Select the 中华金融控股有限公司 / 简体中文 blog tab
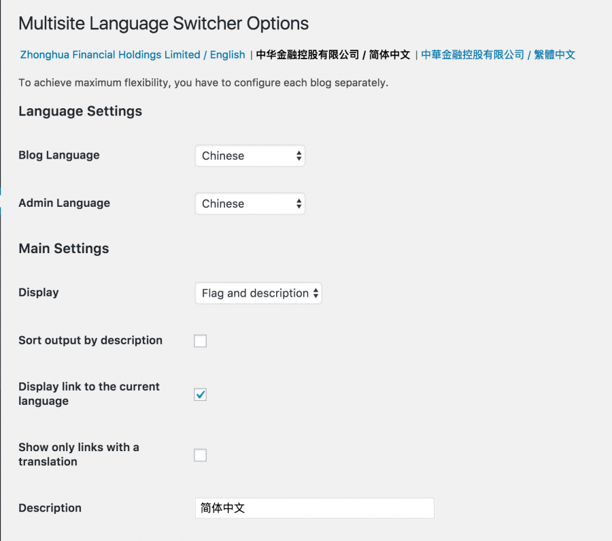612x541 pixels. (x=333, y=54)
